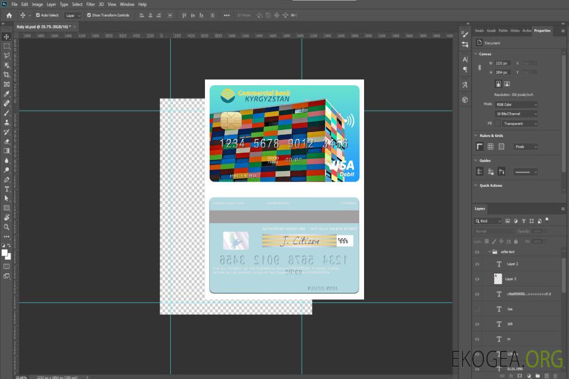Select the Eyedropper tool

coord(6,94)
